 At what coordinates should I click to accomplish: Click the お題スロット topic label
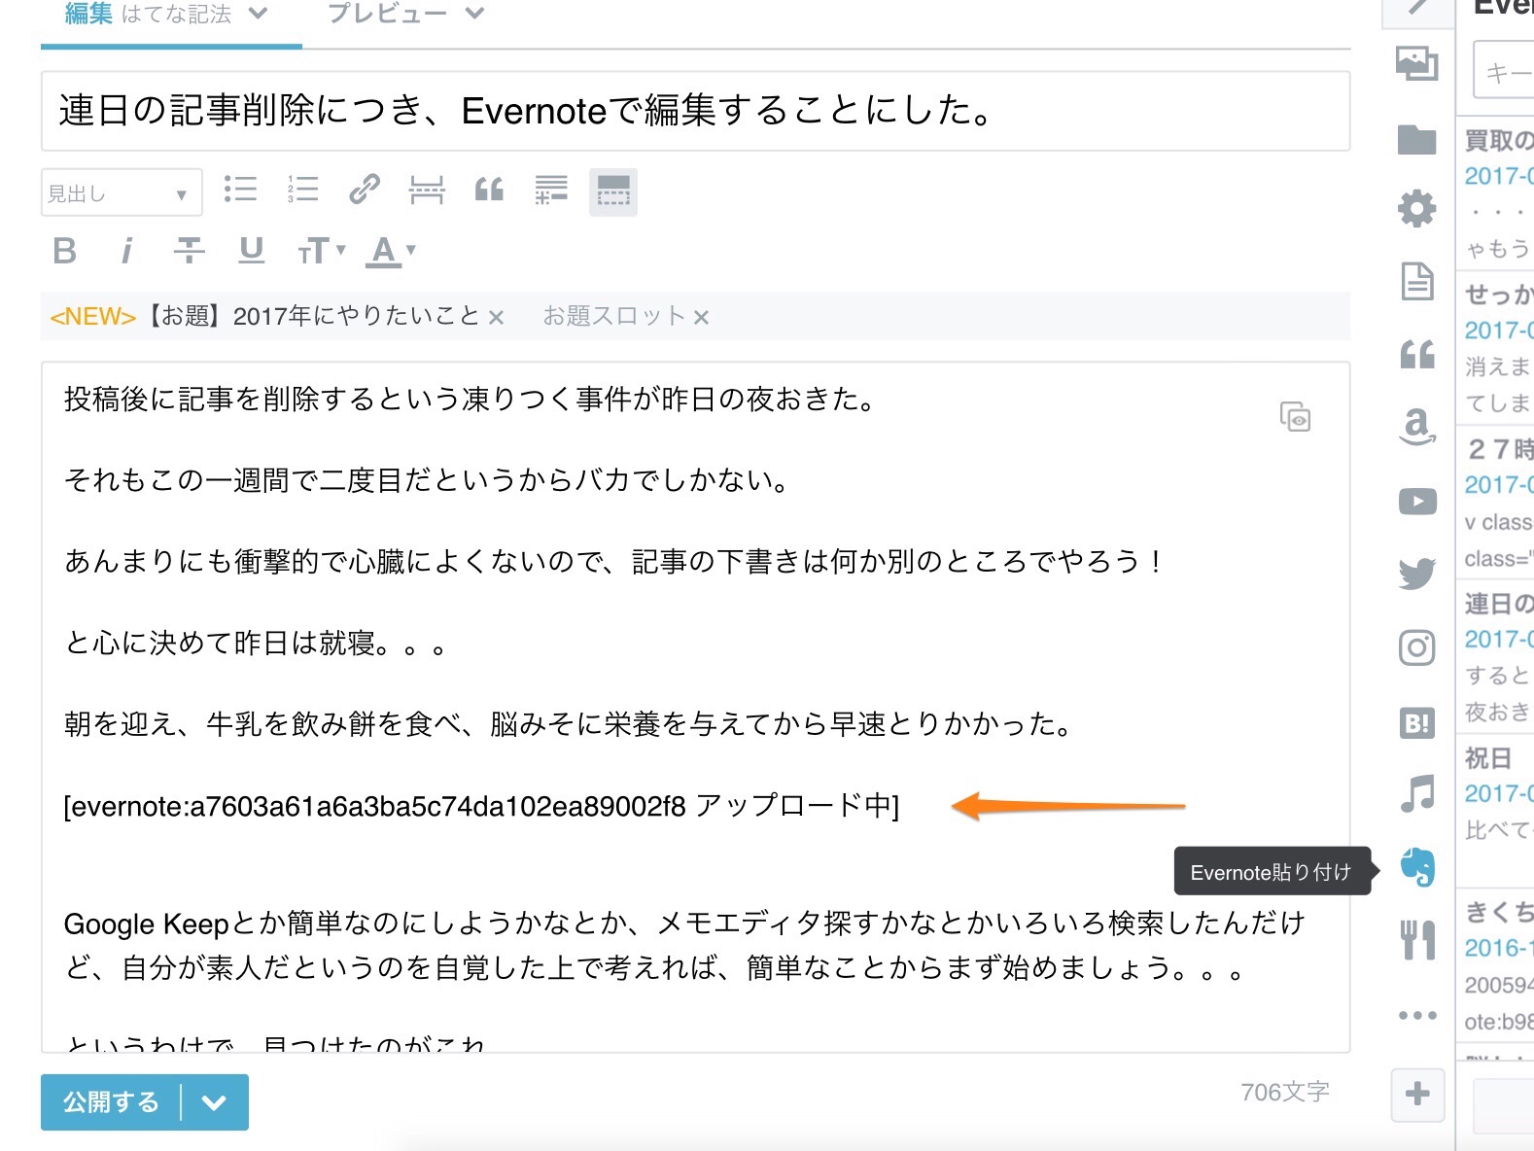pyautogui.click(x=613, y=316)
